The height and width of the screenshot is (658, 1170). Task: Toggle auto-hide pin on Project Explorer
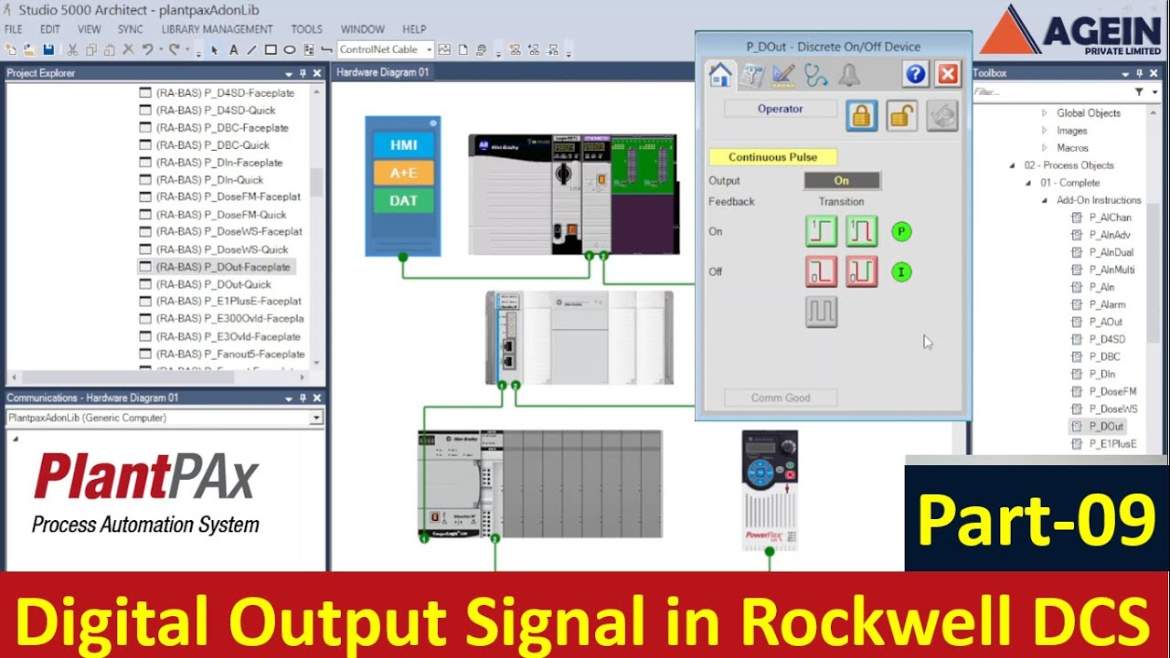(303, 73)
